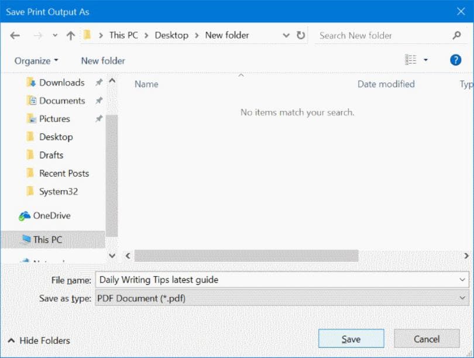Click the Save button
Image resolution: width=474 pixels, height=358 pixels.
[x=351, y=339]
